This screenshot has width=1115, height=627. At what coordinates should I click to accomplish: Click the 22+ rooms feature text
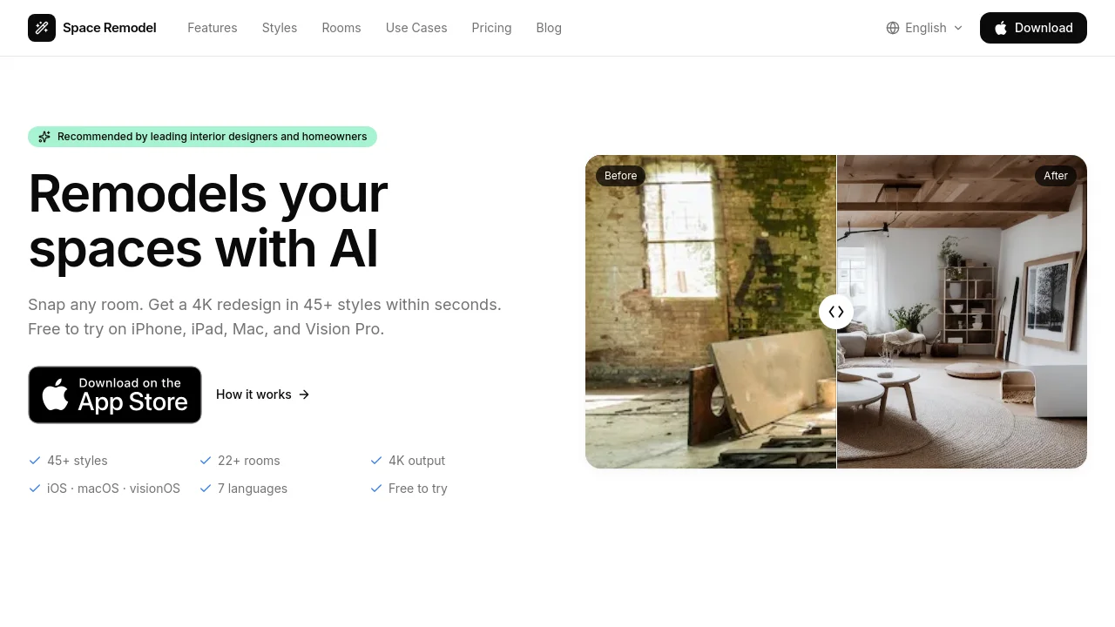(249, 461)
